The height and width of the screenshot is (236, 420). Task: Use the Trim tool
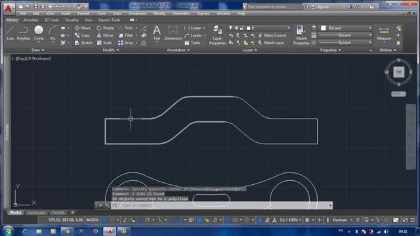125,28
